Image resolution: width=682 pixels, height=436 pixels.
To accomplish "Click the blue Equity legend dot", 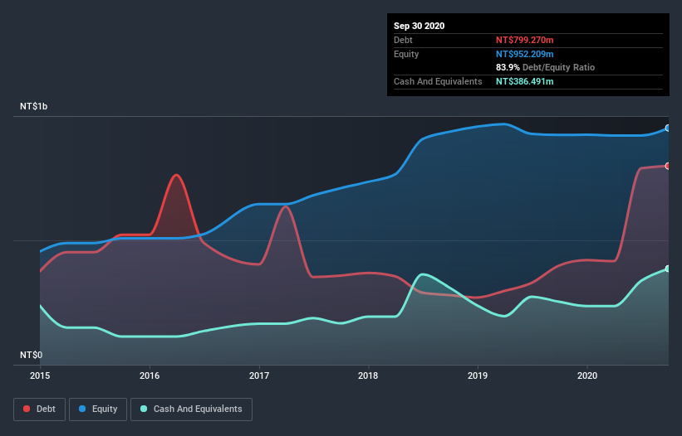I will 82,409.
